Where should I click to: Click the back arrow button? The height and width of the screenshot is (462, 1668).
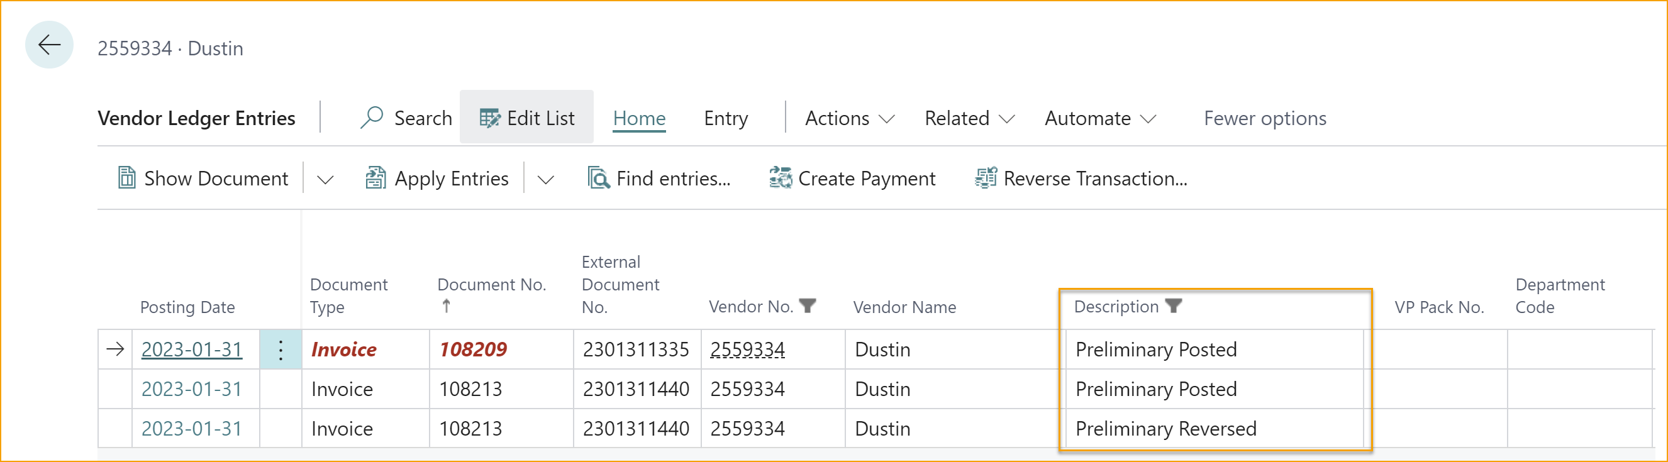click(x=49, y=45)
